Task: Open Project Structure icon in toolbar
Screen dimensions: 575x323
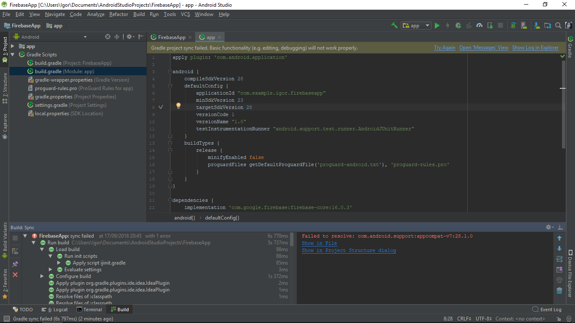Action: [548, 25]
